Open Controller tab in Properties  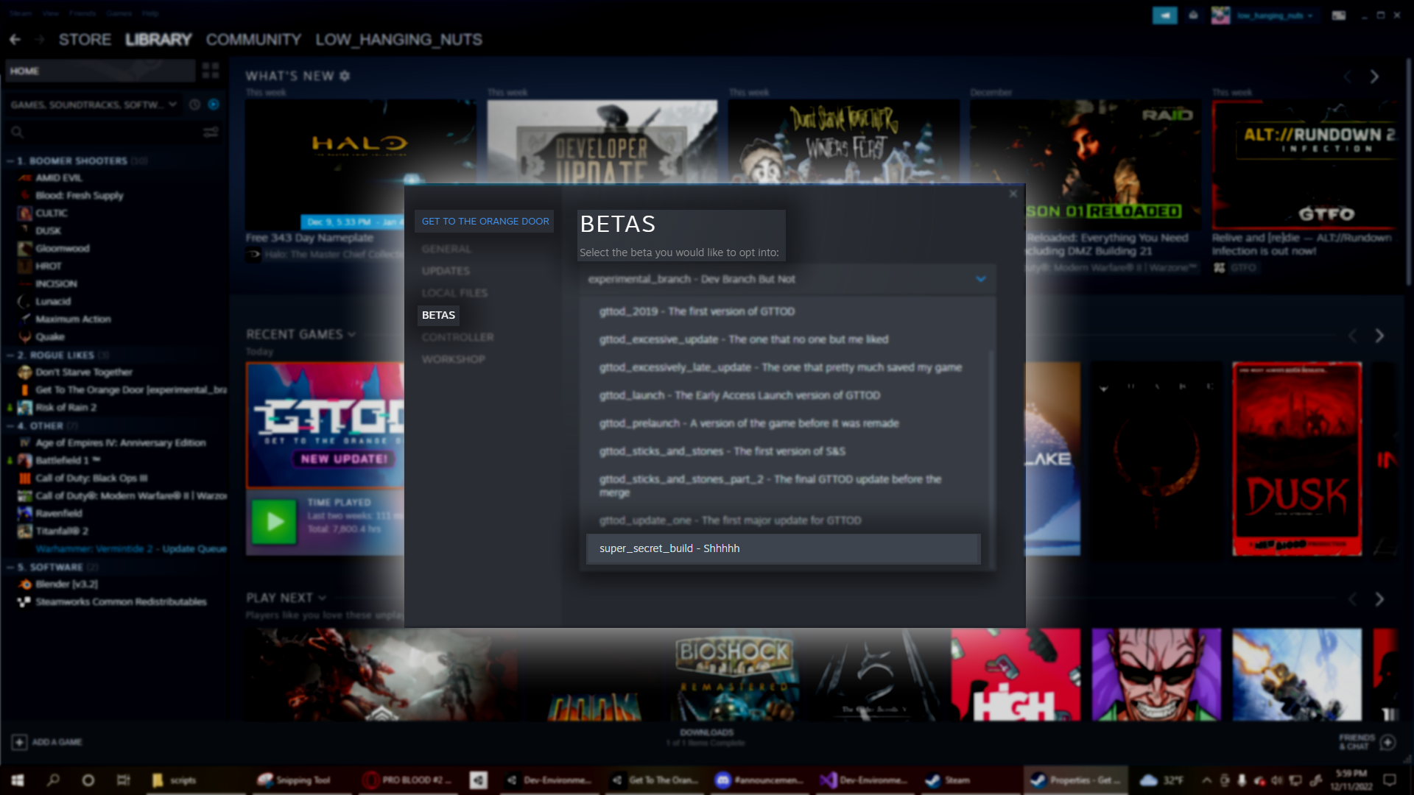coord(457,337)
